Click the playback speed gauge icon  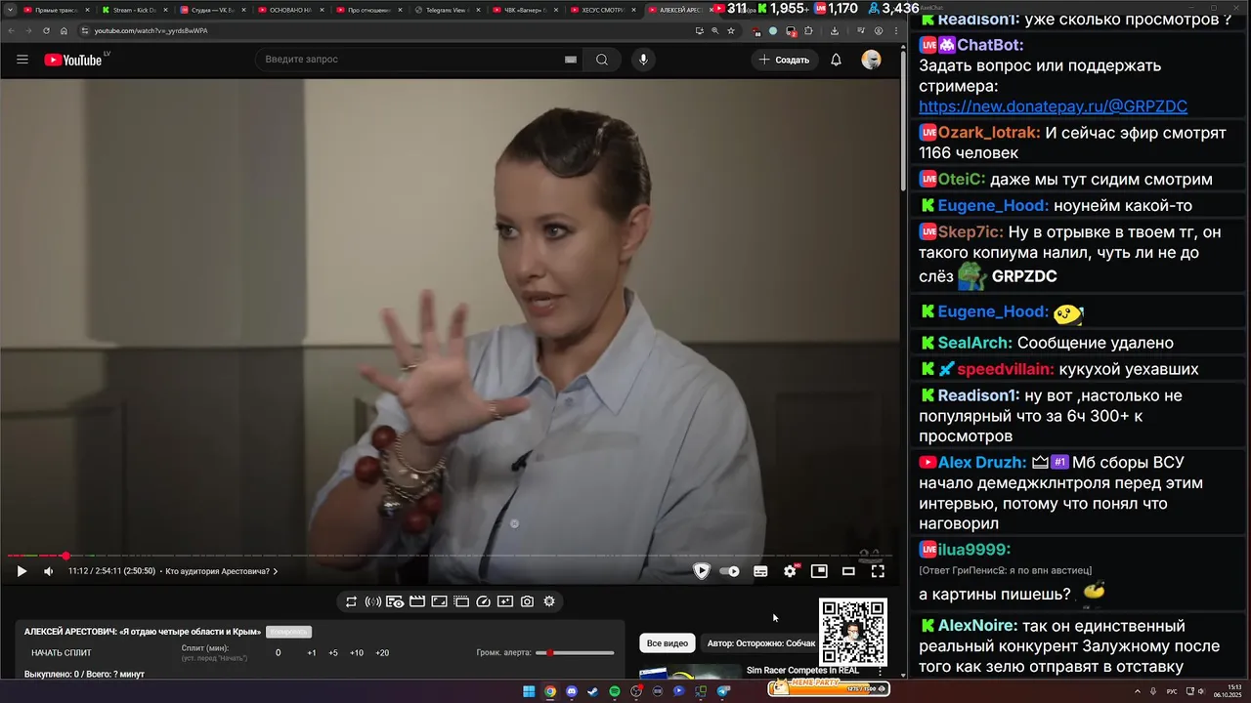coord(483,601)
